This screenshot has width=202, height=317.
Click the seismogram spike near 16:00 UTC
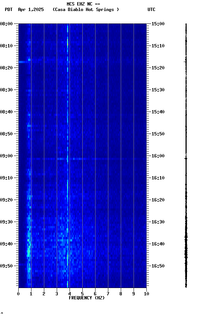click(x=186, y=159)
